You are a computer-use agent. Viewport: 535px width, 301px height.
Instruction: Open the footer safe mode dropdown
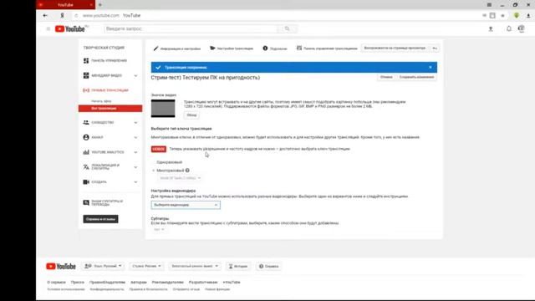[x=195, y=266]
